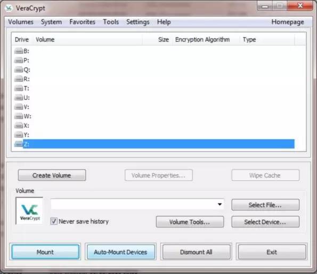Expand the volume path dropdown arrow
Viewport: 317px width, 274px height.
tap(220, 204)
